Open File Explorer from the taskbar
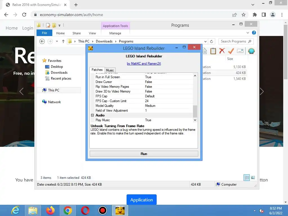Image resolution: width=288 pixels, height=216 pixels. point(33,210)
